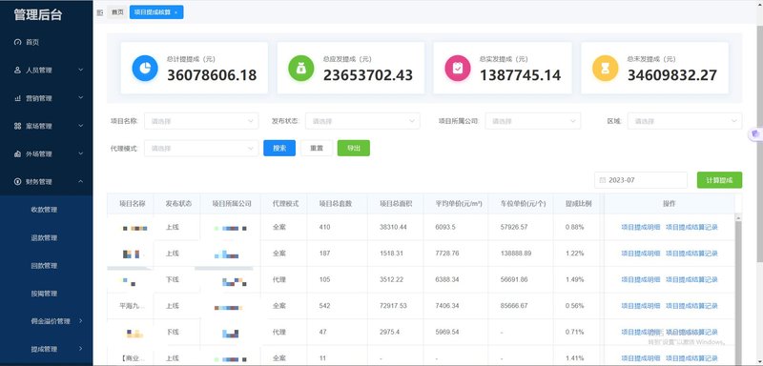Click the blue 搜索 button

279,149
